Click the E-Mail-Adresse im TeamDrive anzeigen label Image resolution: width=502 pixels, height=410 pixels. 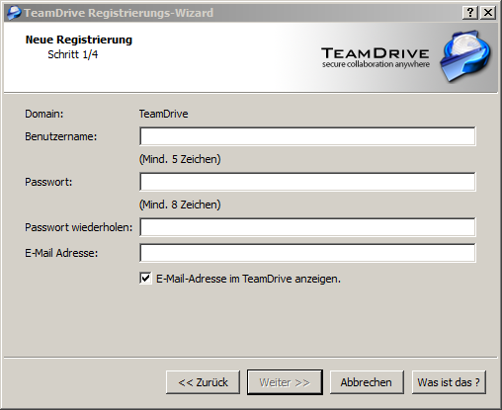(x=248, y=279)
